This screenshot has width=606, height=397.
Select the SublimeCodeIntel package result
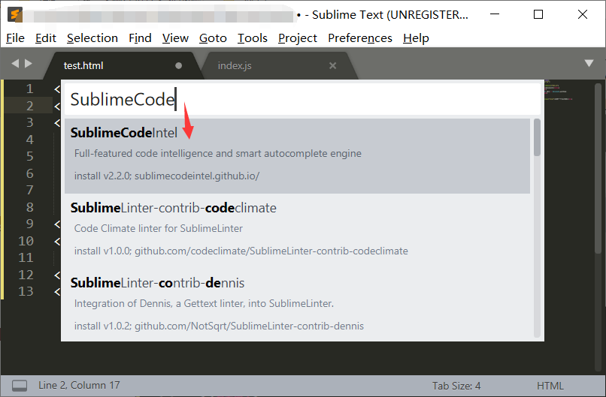pos(297,155)
